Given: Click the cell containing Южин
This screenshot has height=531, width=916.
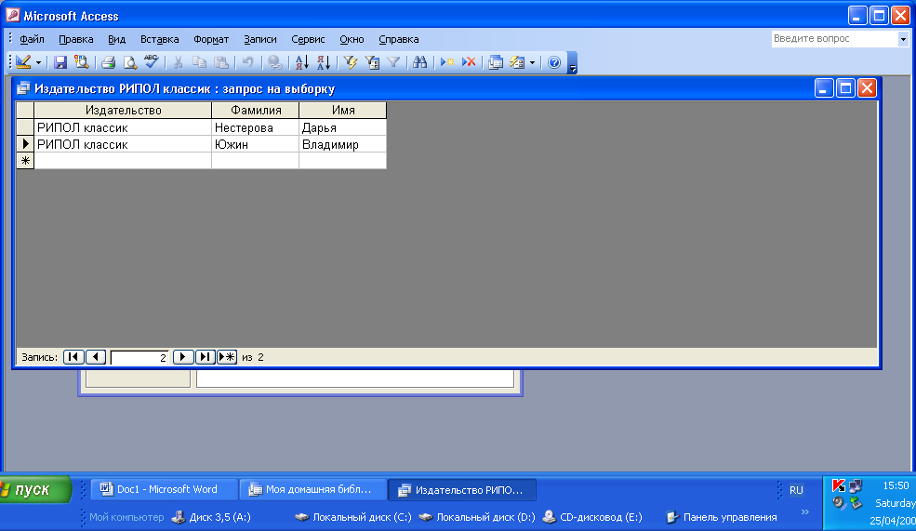Looking at the screenshot, I should pos(256,144).
